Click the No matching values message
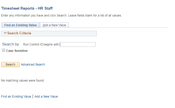Viewport: 175px width, 108px height. pos(23,81)
